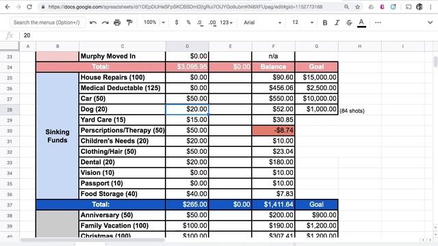Toggle strikethrough formatting
The height and width of the screenshot is (246, 438).
pyautogui.click(x=349, y=23)
